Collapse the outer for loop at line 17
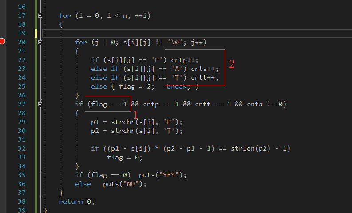The height and width of the screenshot is (213, 352). click(x=40, y=15)
